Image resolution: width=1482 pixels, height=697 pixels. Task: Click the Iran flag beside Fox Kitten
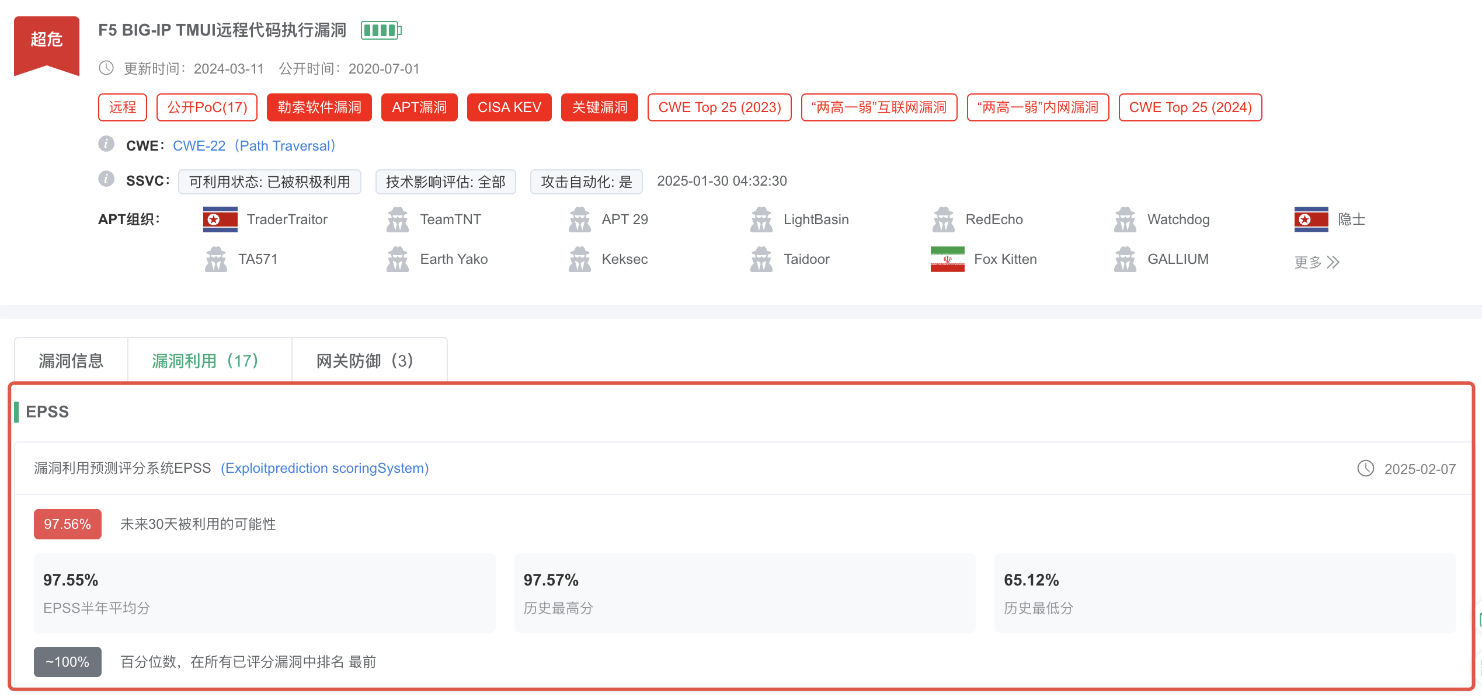948,259
